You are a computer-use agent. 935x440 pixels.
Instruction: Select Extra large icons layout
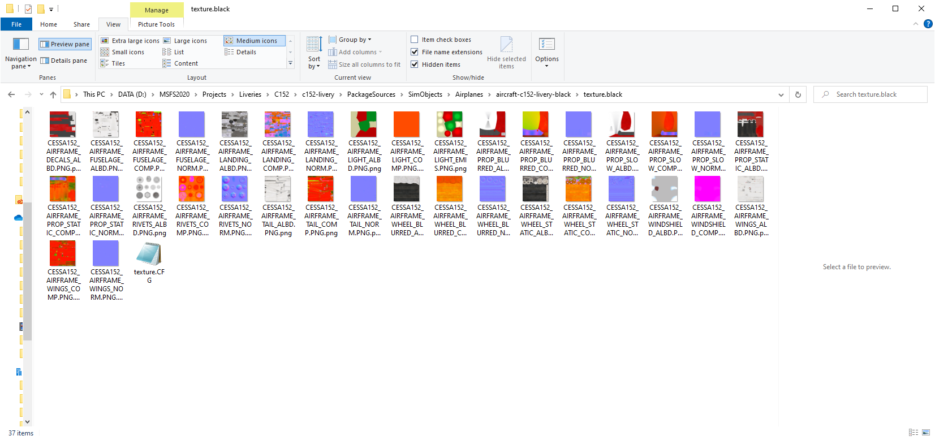(130, 41)
